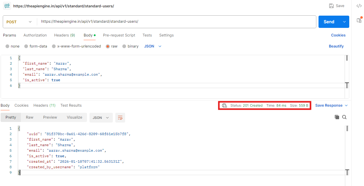The image size is (364, 186).
Task: Switch to the Pre-request Script tab
Action: point(119,35)
